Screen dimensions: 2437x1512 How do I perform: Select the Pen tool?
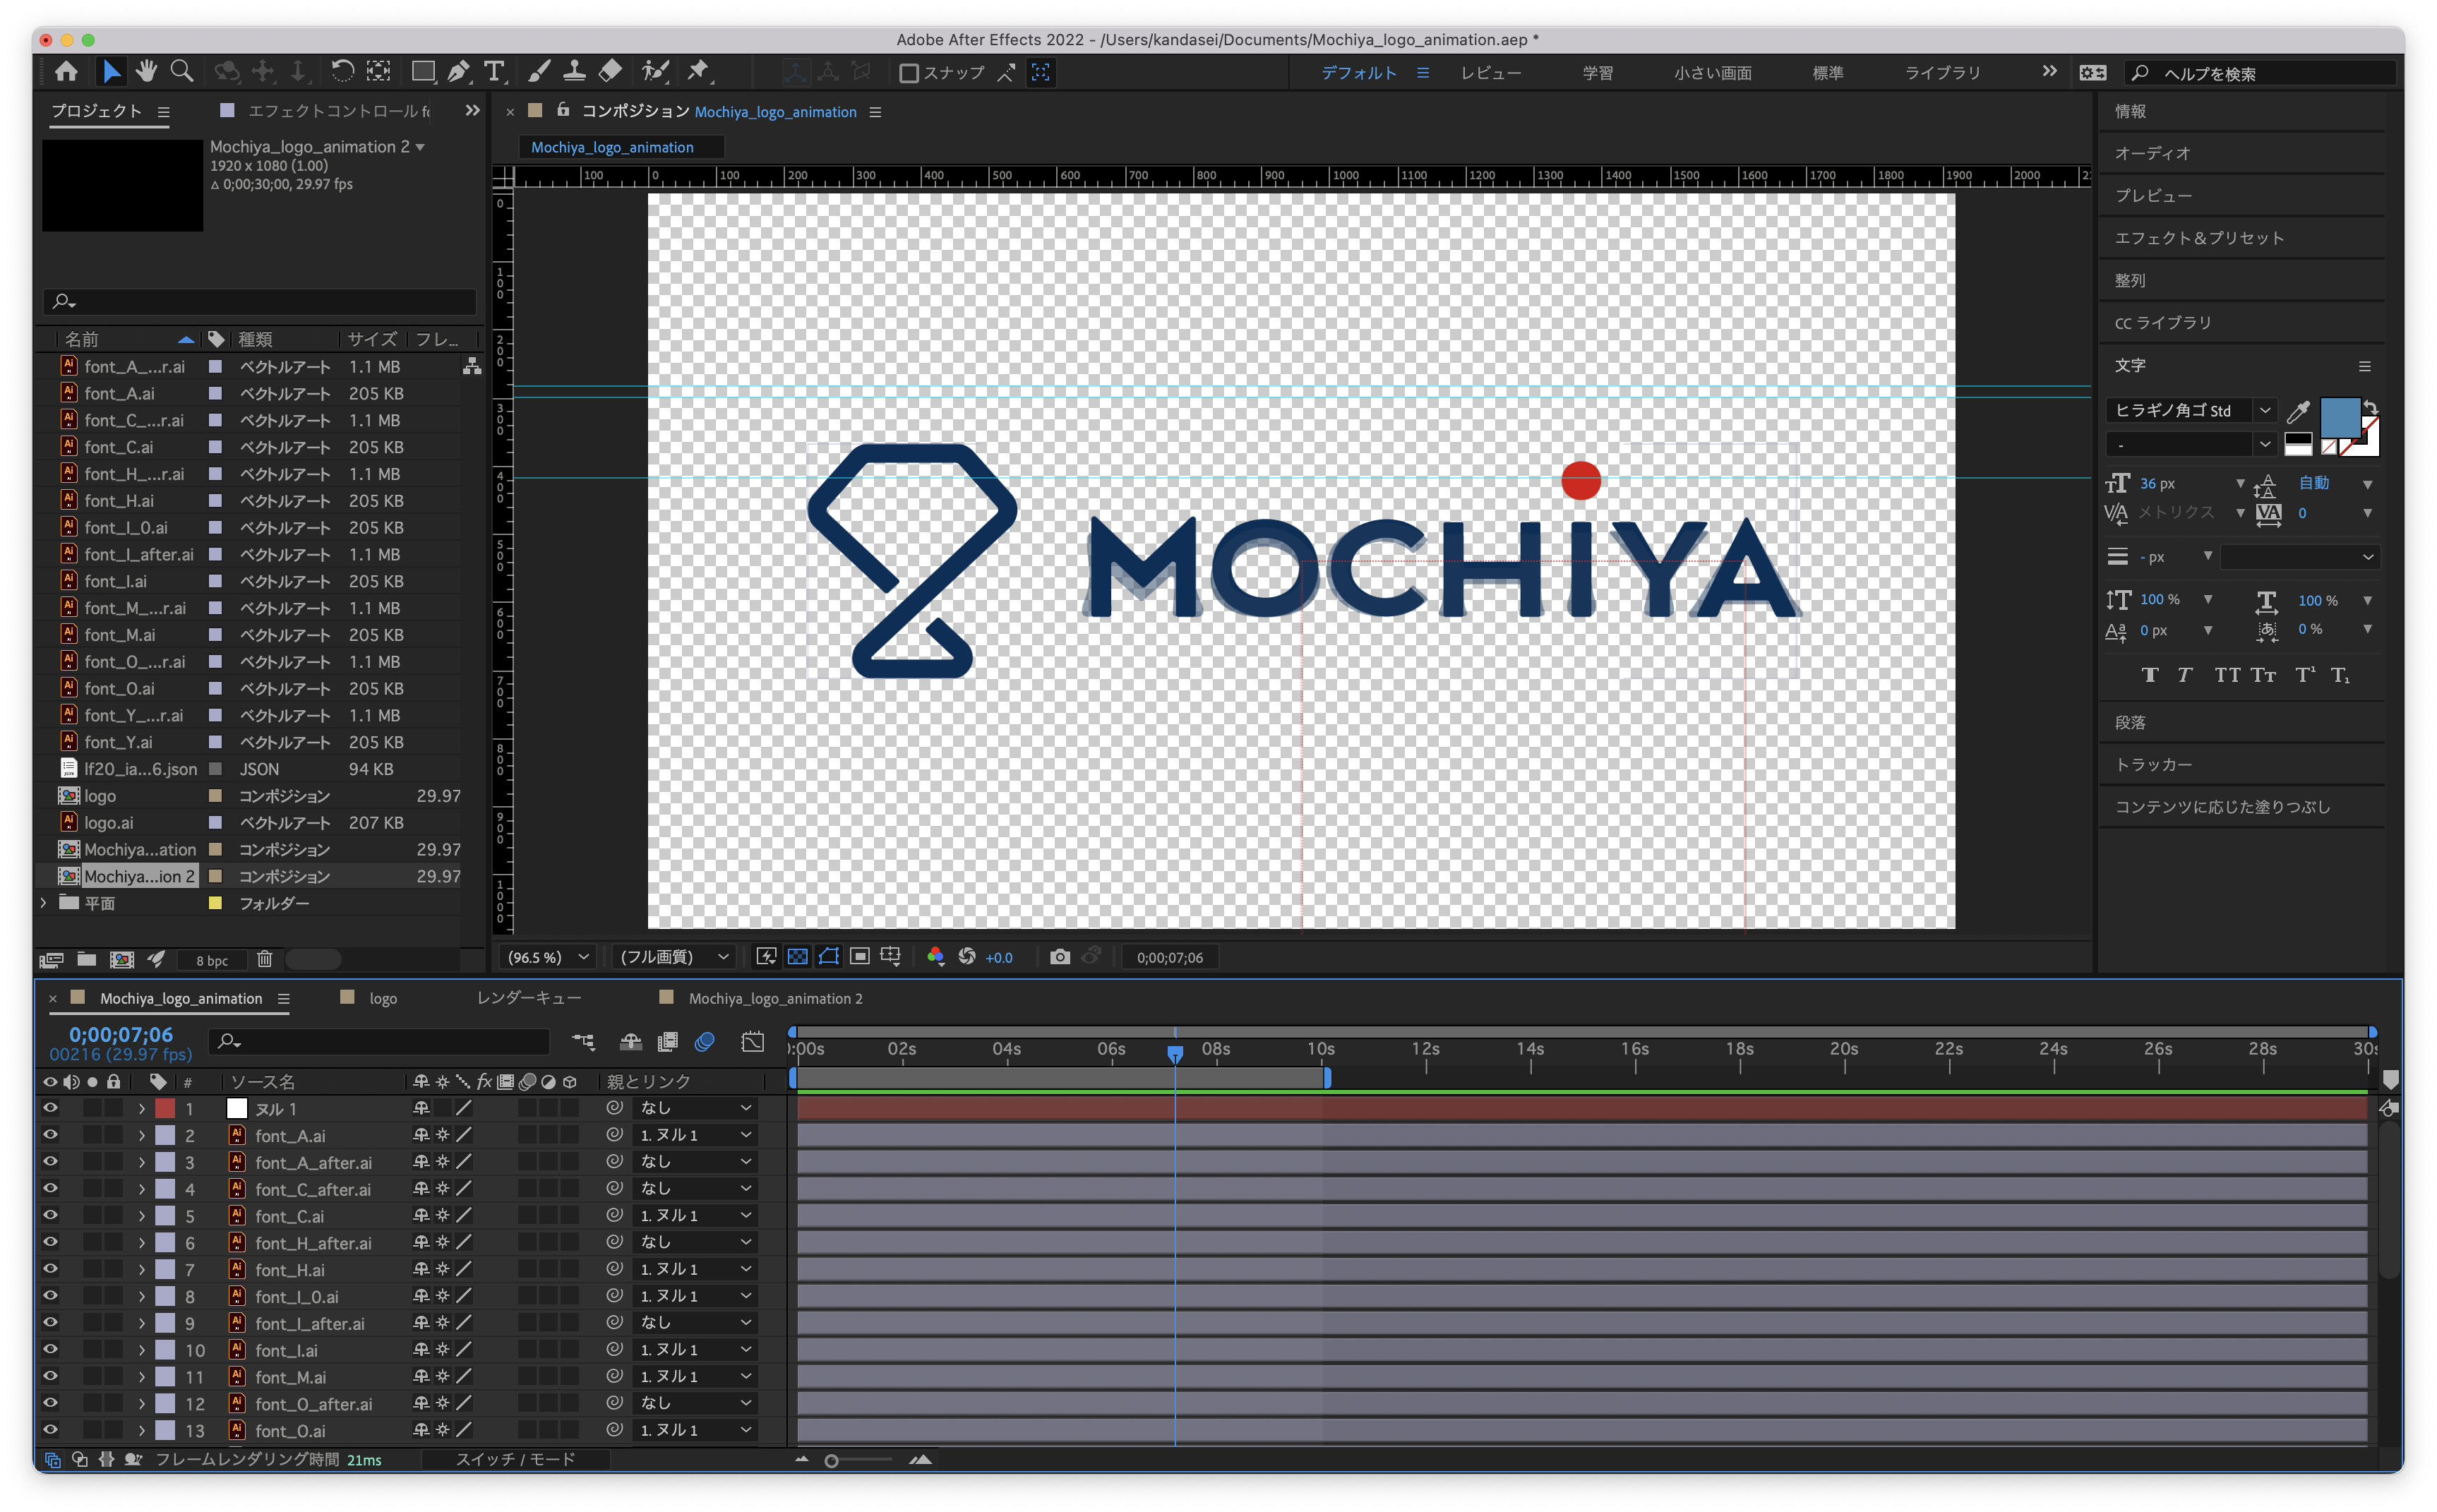click(x=459, y=72)
